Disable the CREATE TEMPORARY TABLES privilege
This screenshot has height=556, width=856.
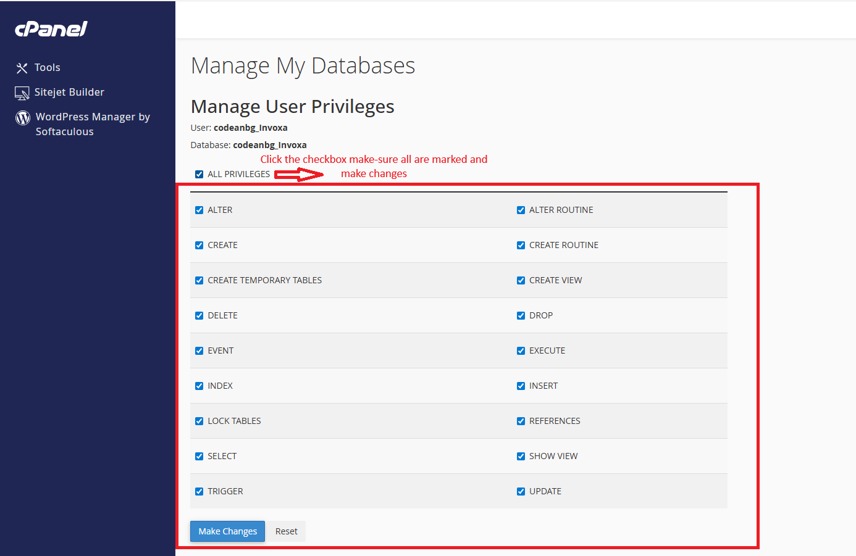coord(199,281)
